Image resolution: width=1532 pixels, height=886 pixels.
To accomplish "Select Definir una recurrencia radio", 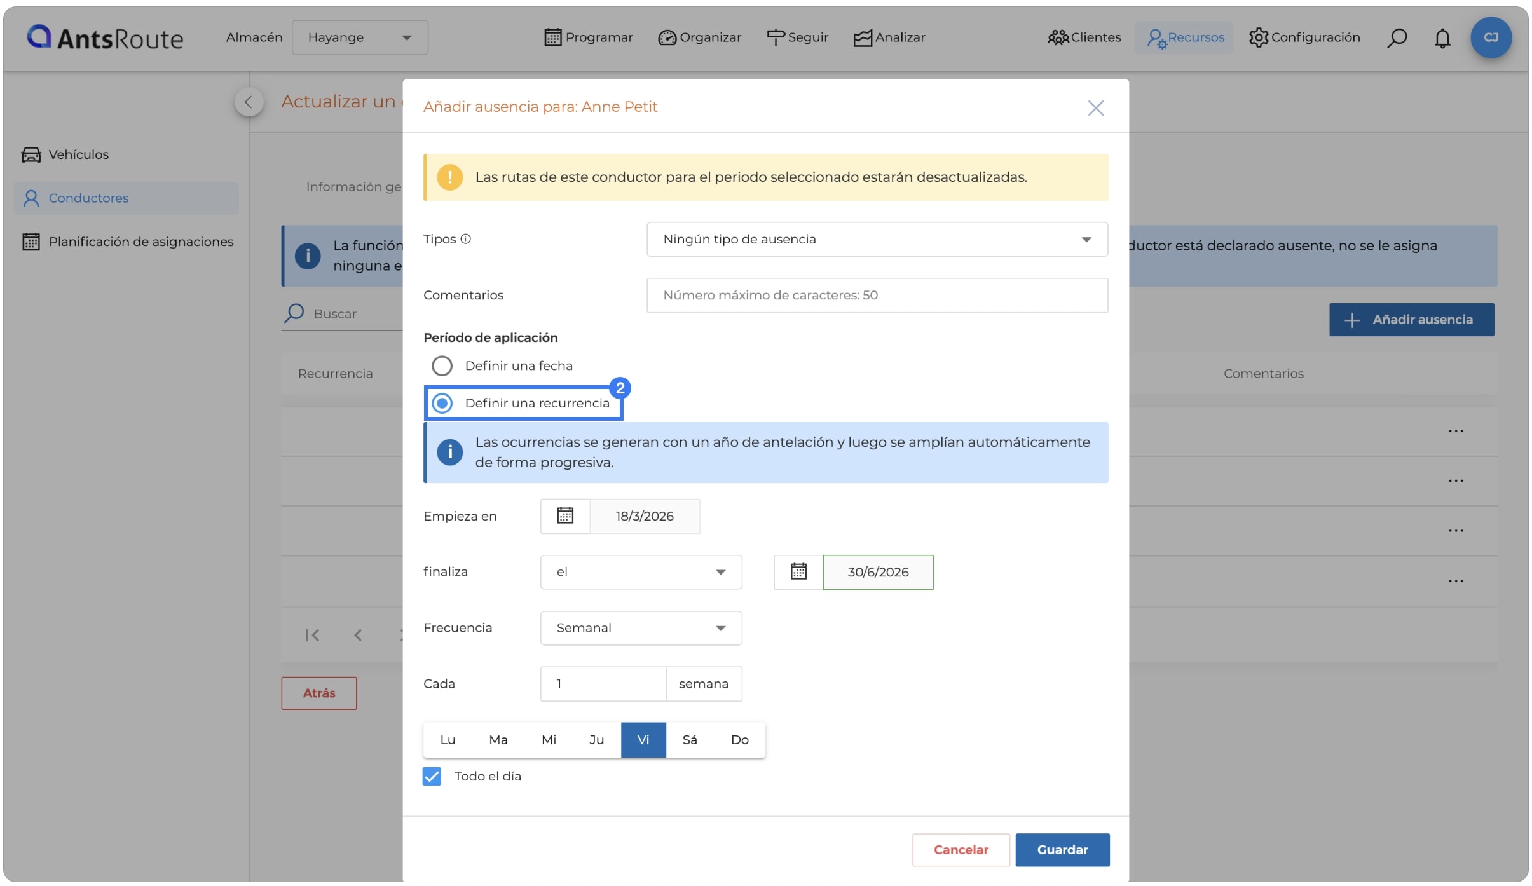I will (x=442, y=403).
